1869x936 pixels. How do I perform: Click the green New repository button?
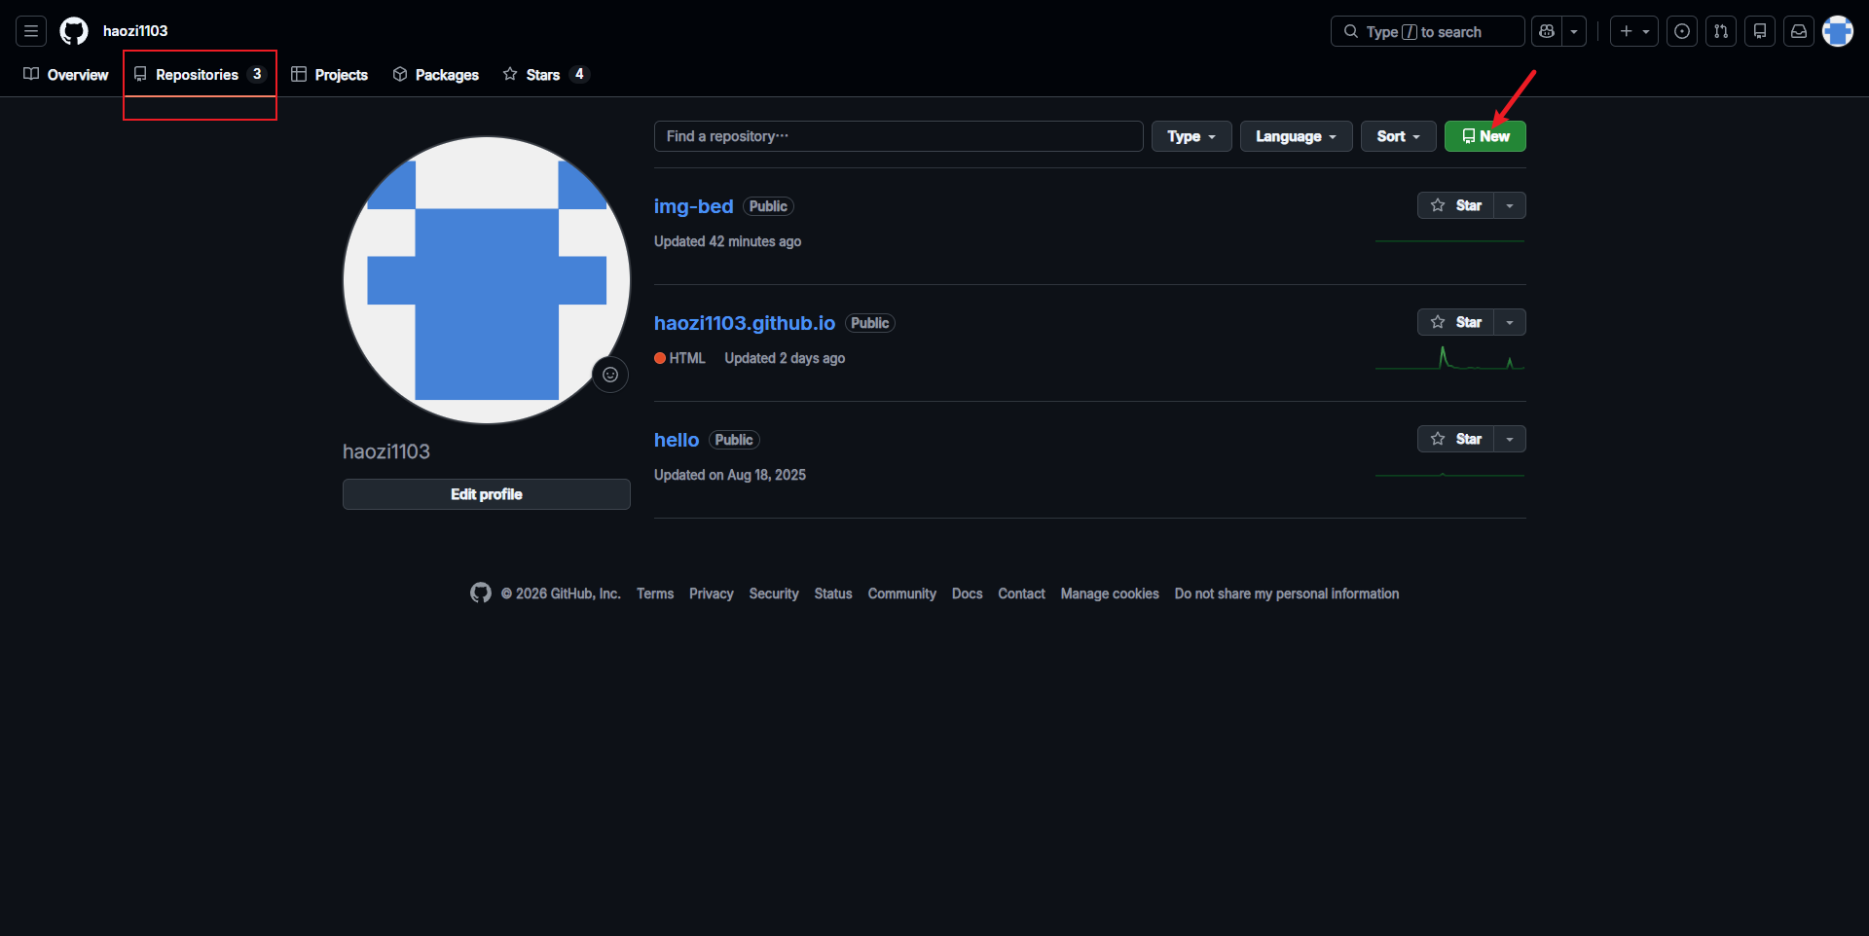(x=1485, y=136)
